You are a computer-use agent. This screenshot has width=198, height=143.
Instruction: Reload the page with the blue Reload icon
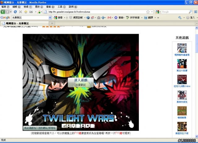15,12
